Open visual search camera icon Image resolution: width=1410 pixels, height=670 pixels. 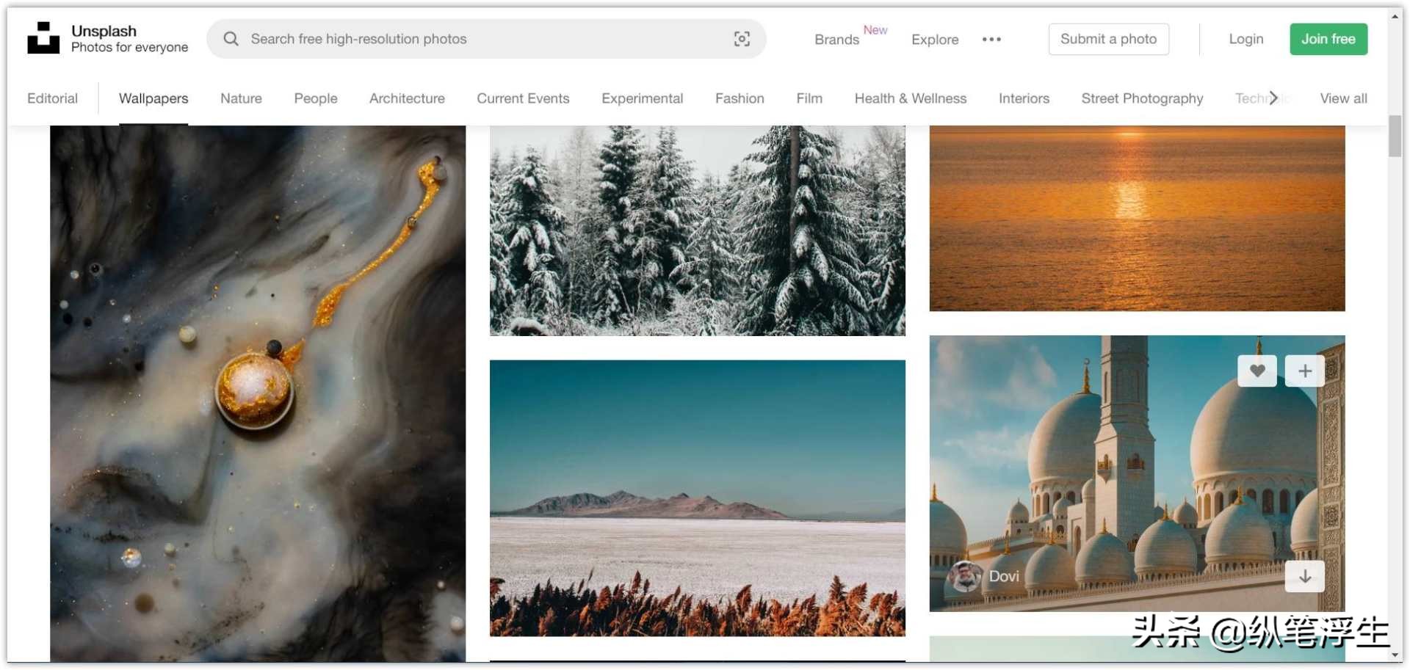(x=742, y=39)
